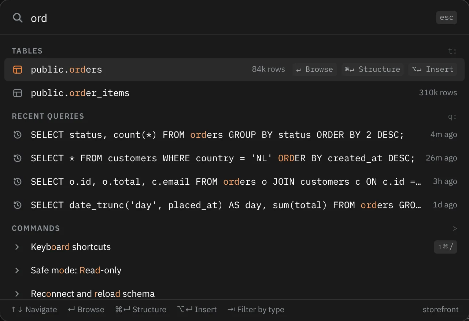
Task: Click chevron beside Reconnect and reload schema
Action: [x=17, y=294]
